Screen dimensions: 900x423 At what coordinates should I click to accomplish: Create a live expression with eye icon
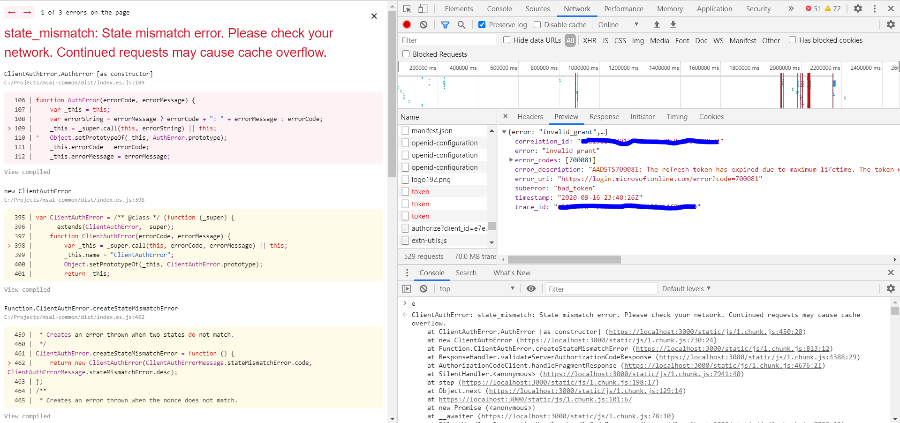click(531, 288)
